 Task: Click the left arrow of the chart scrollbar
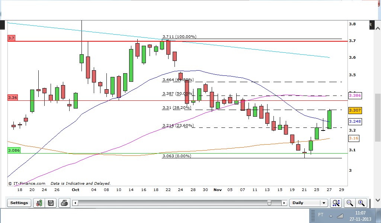point(75,203)
